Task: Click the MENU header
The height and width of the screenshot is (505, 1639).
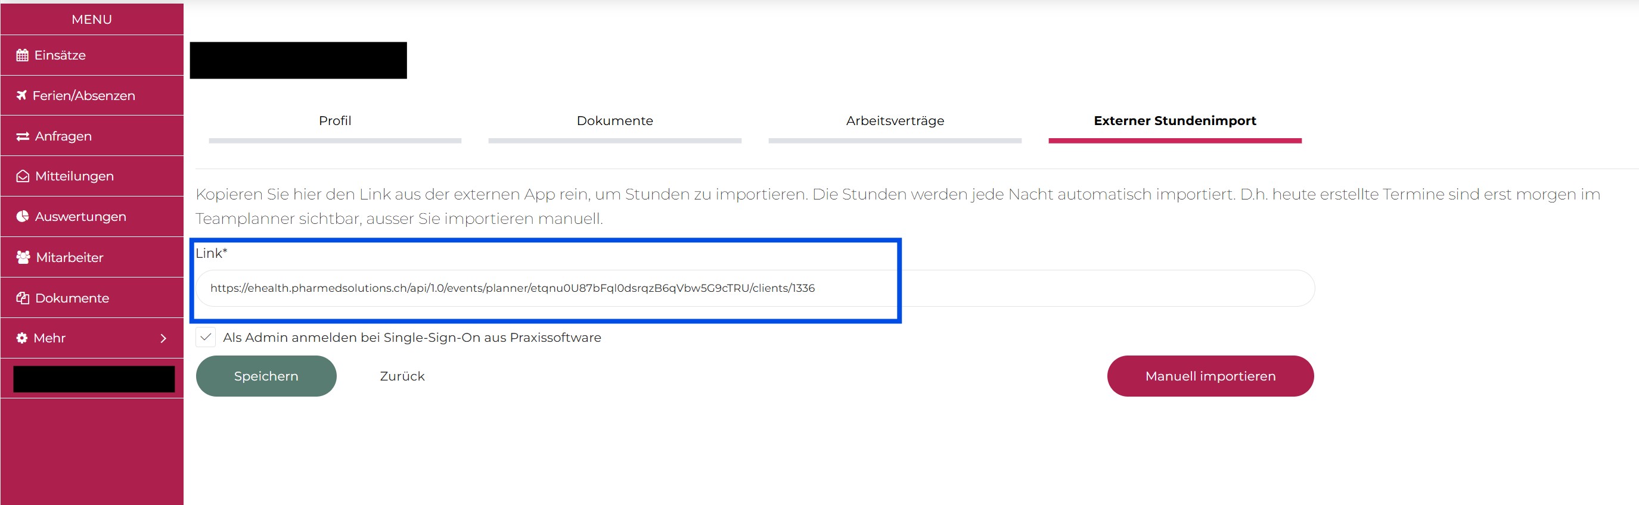Action: (x=92, y=19)
